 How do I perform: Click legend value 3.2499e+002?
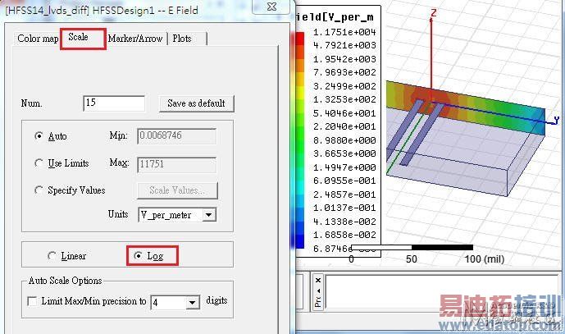point(344,86)
